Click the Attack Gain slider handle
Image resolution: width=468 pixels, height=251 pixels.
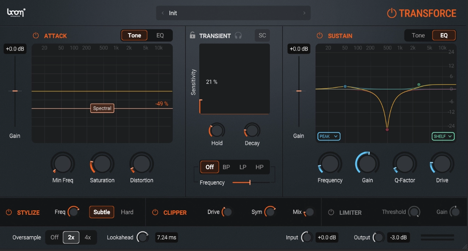15,91
